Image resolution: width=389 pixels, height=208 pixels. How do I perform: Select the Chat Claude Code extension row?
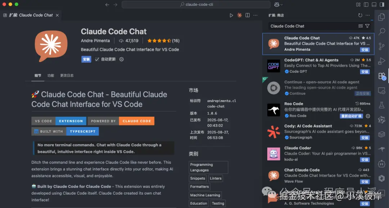[318, 176]
